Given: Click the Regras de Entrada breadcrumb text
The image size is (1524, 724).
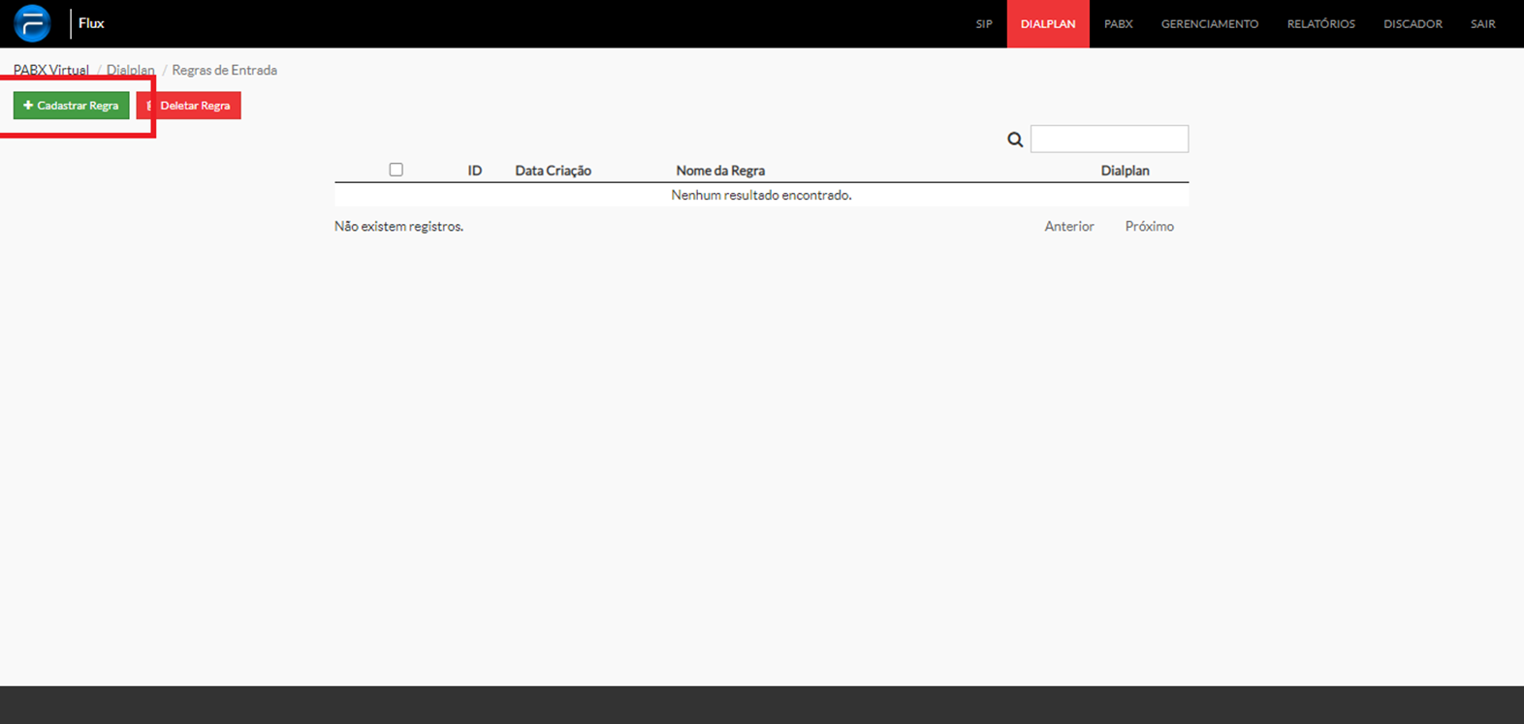Looking at the screenshot, I should click(225, 70).
